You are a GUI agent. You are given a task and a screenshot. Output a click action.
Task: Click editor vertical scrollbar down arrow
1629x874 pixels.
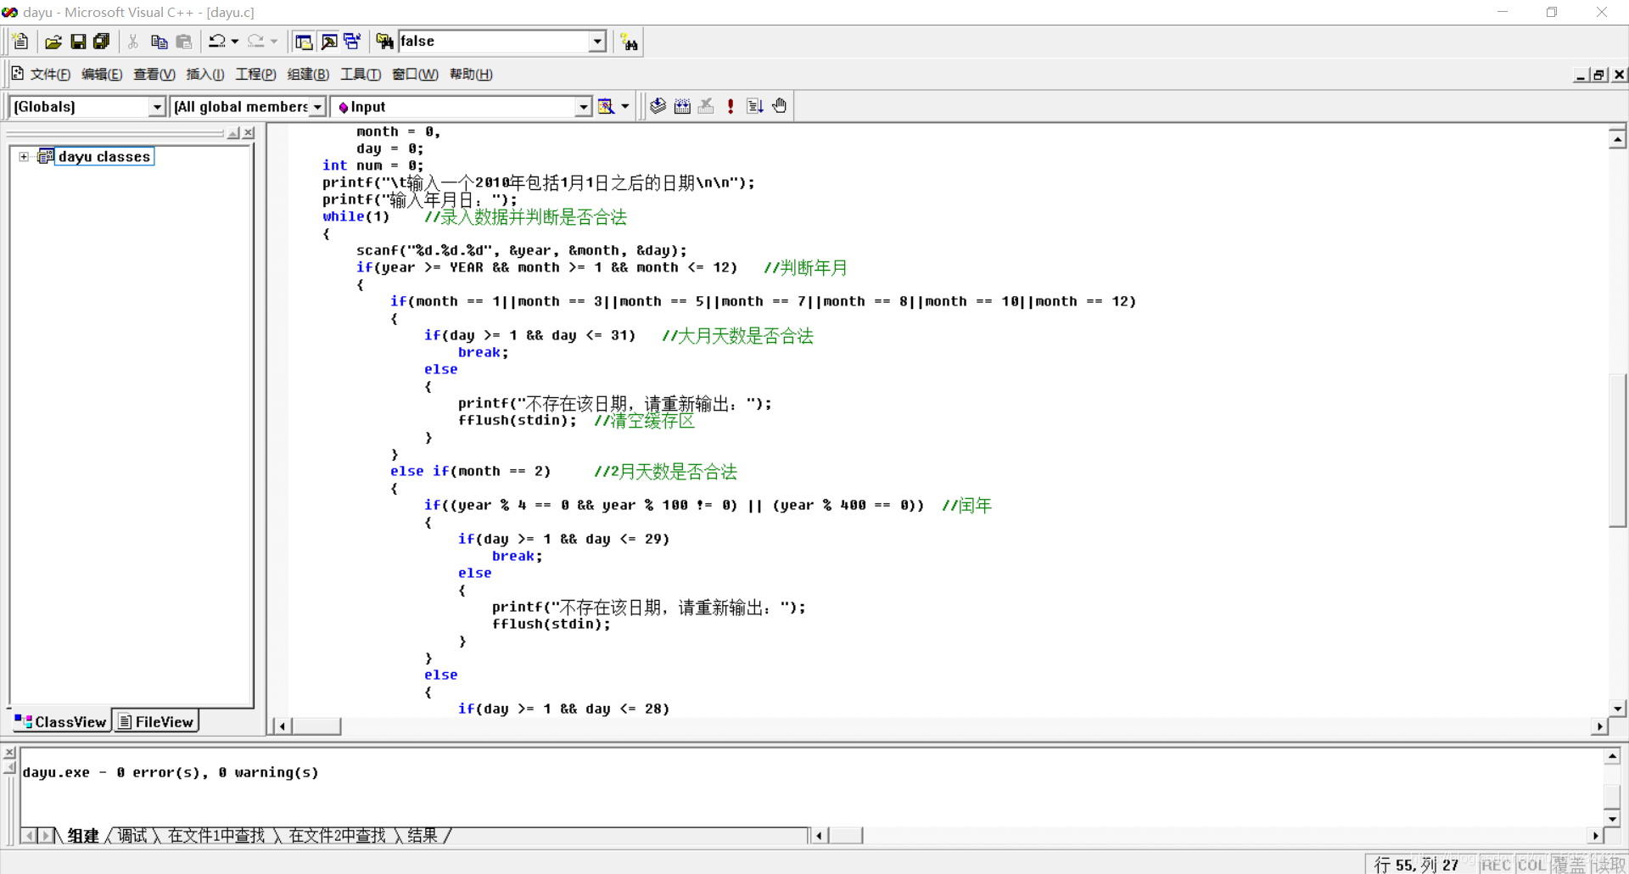pyautogui.click(x=1617, y=709)
